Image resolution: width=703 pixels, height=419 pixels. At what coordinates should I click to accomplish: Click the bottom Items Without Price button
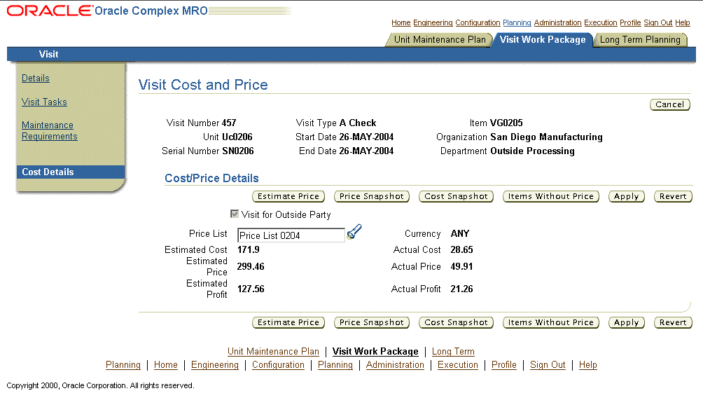point(550,322)
